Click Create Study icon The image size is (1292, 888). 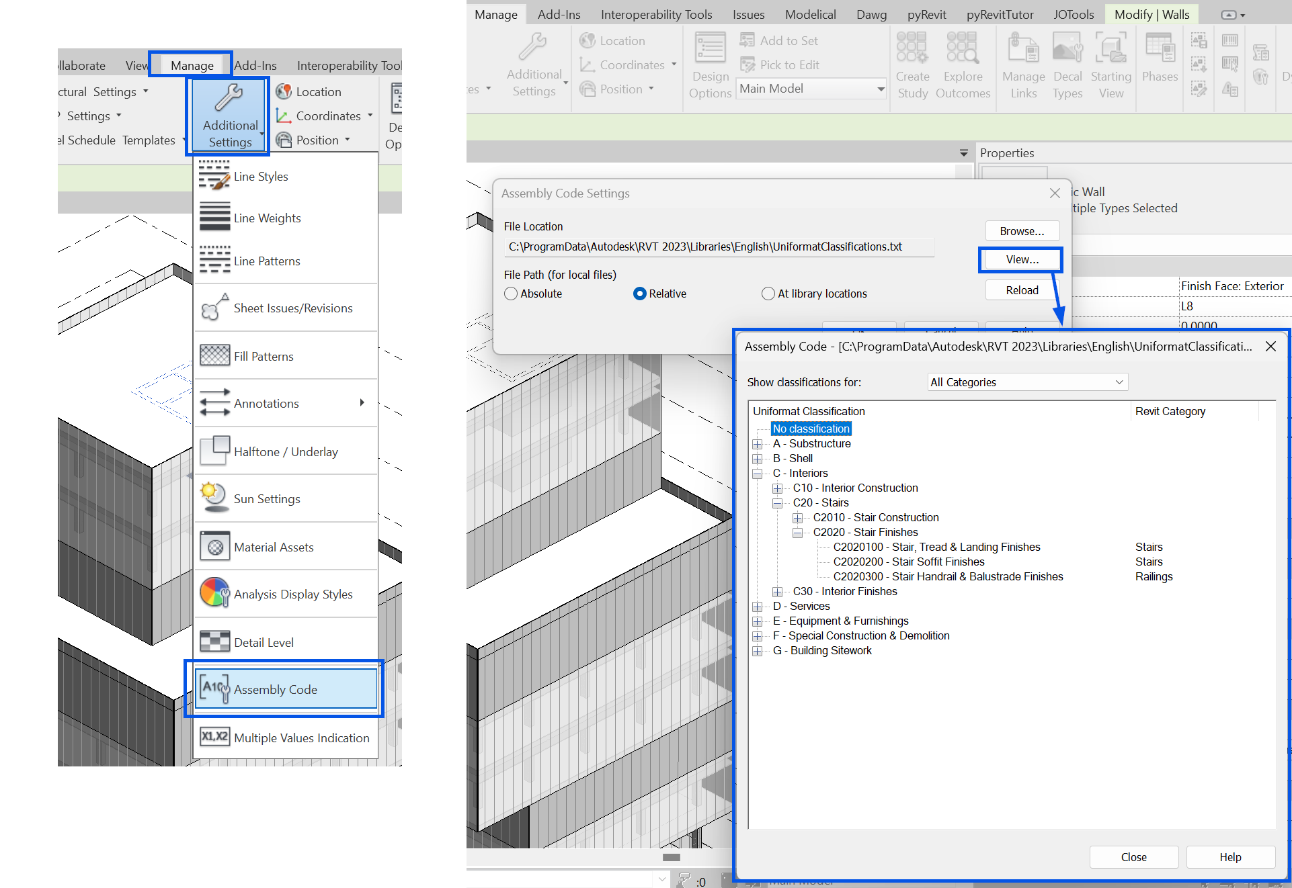click(x=912, y=47)
